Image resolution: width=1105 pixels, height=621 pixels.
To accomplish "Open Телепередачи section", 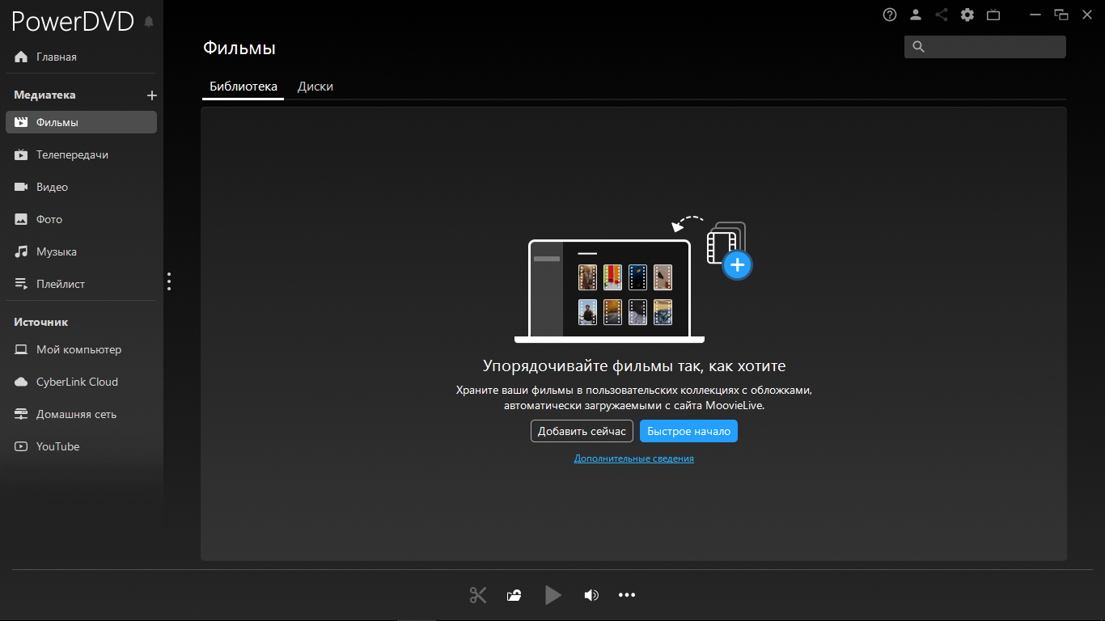I will [x=81, y=154].
